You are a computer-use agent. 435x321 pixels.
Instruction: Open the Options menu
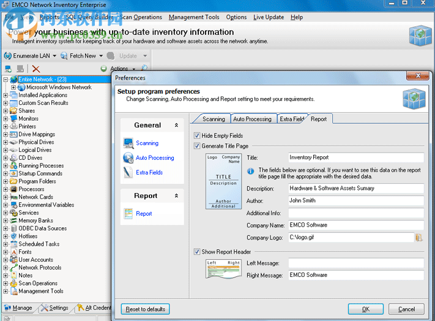[236, 17]
